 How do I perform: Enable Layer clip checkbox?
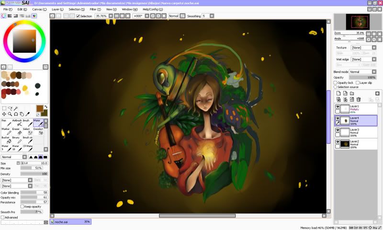coord(358,83)
